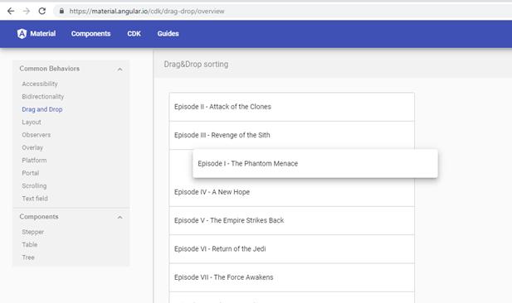The height and width of the screenshot is (303, 512).
Task: Open the Scrolling sidebar link
Action: pos(34,185)
